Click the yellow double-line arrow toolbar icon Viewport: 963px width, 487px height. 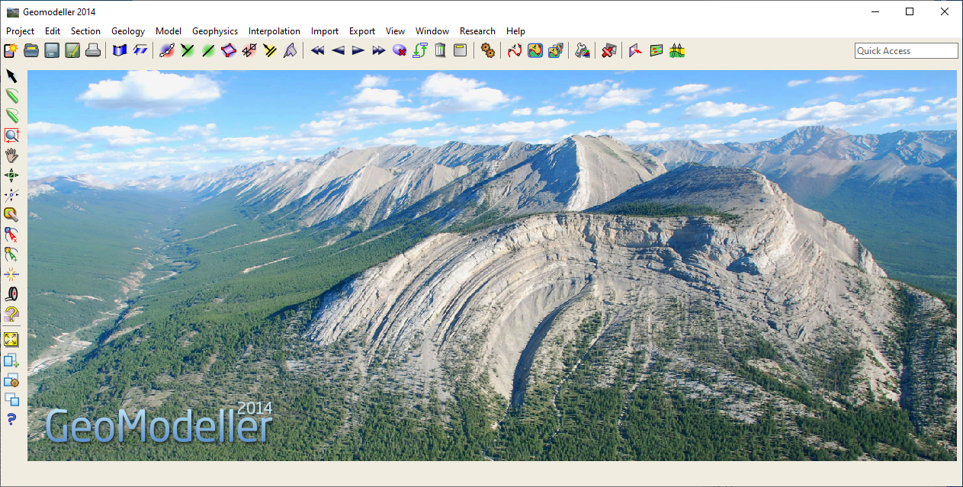pyautogui.click(x=270, y=51)
